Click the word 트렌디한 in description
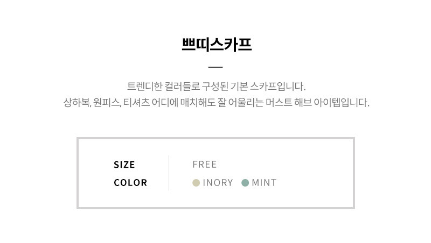The image size is (431, 243). [144, 87]
